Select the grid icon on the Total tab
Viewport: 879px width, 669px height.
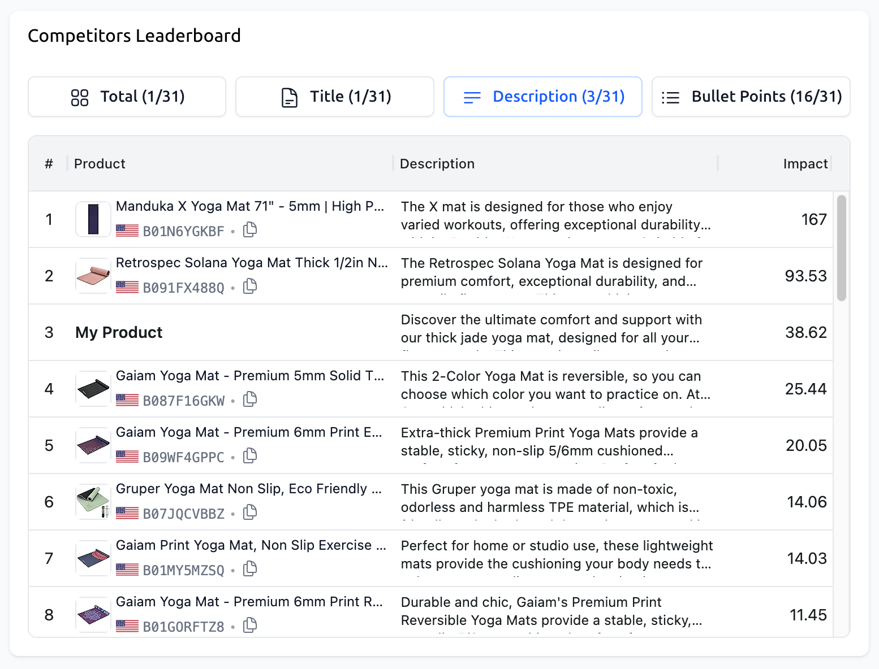79,97
